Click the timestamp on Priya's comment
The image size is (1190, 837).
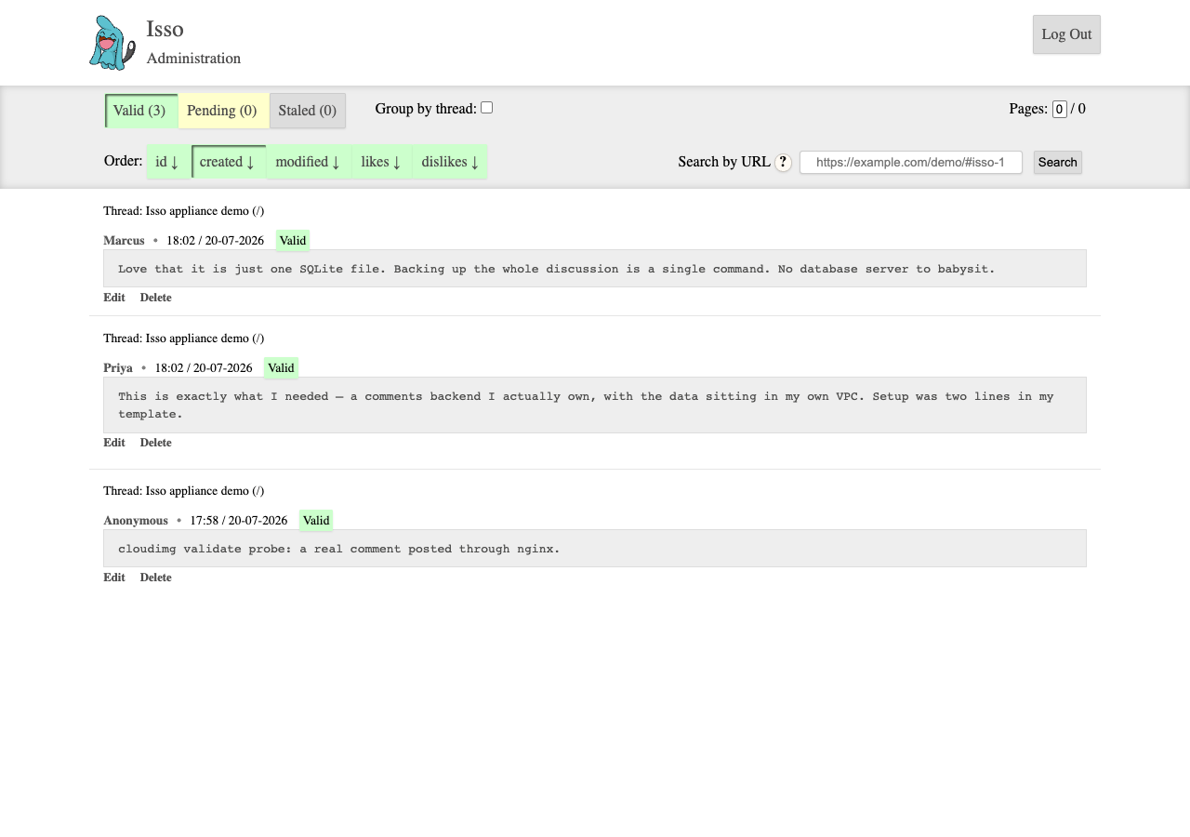click(x=204, y=368)
